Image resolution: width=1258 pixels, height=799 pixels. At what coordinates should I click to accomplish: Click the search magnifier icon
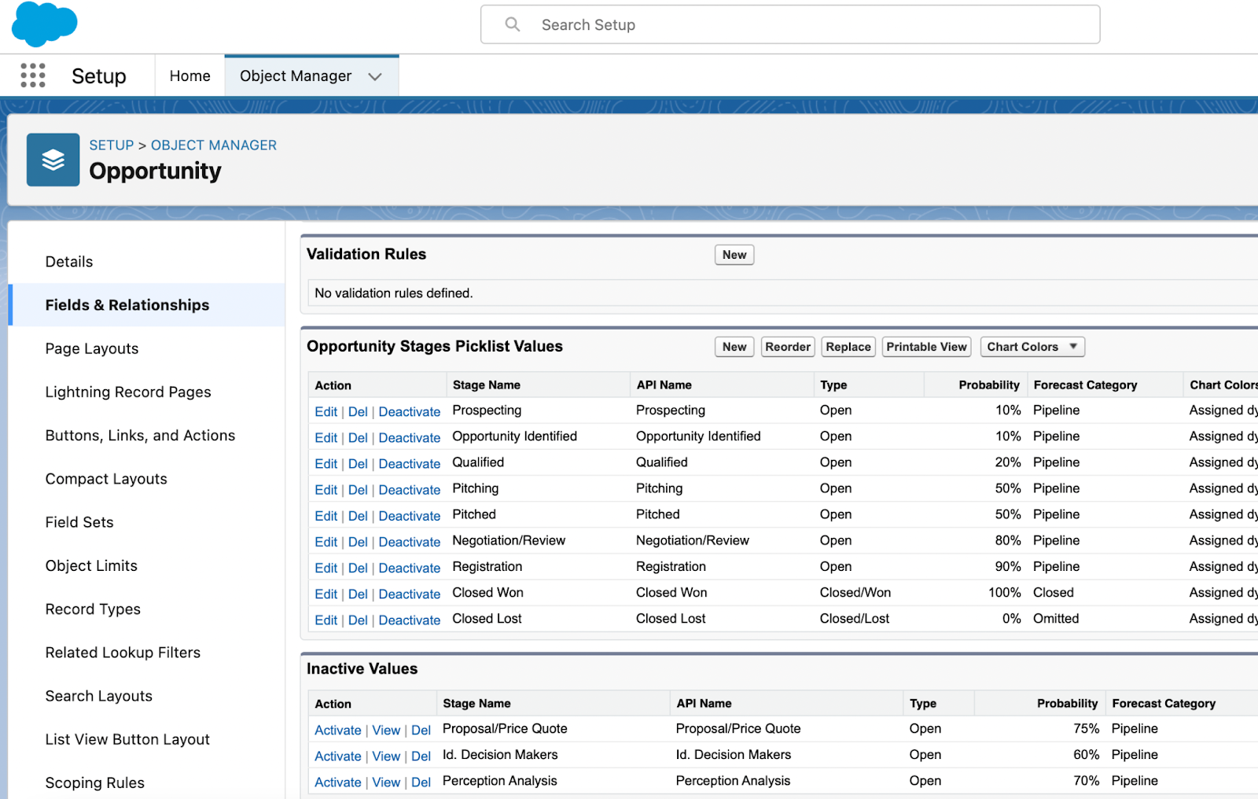(x=512, y=24)
